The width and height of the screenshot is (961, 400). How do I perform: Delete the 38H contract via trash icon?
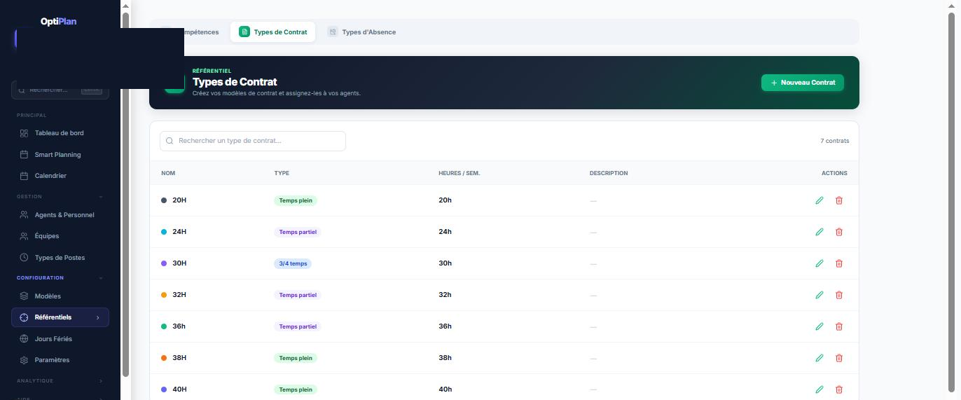(838, 358)
